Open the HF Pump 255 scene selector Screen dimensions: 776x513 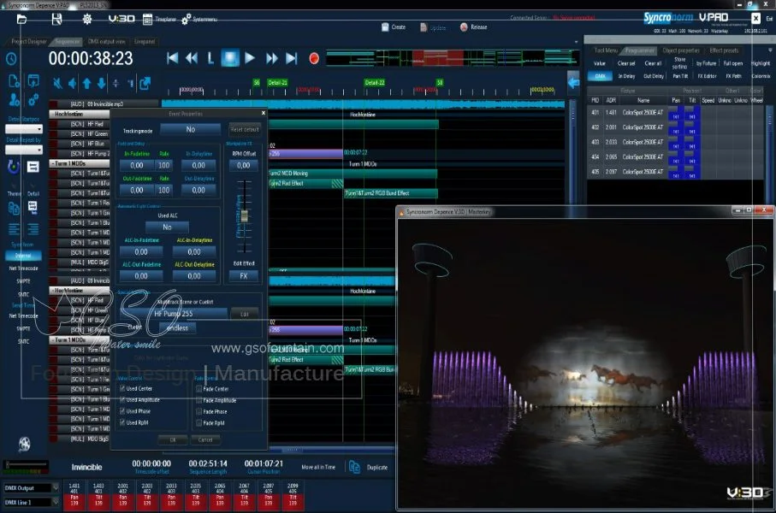point(173,314)
